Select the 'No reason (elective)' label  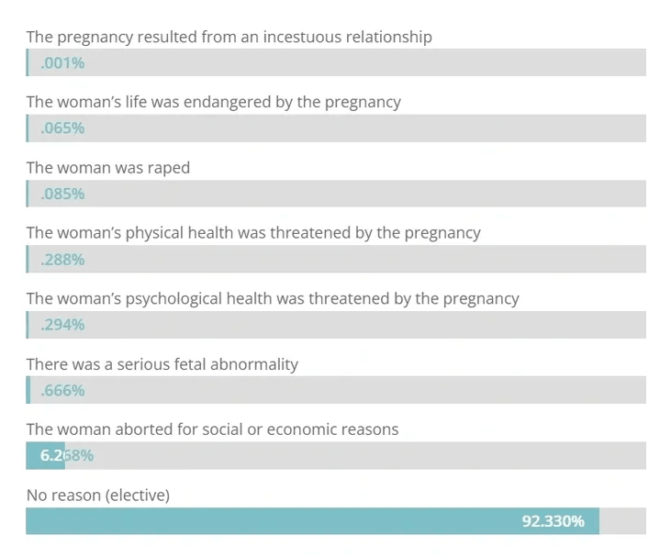point(97,496)
